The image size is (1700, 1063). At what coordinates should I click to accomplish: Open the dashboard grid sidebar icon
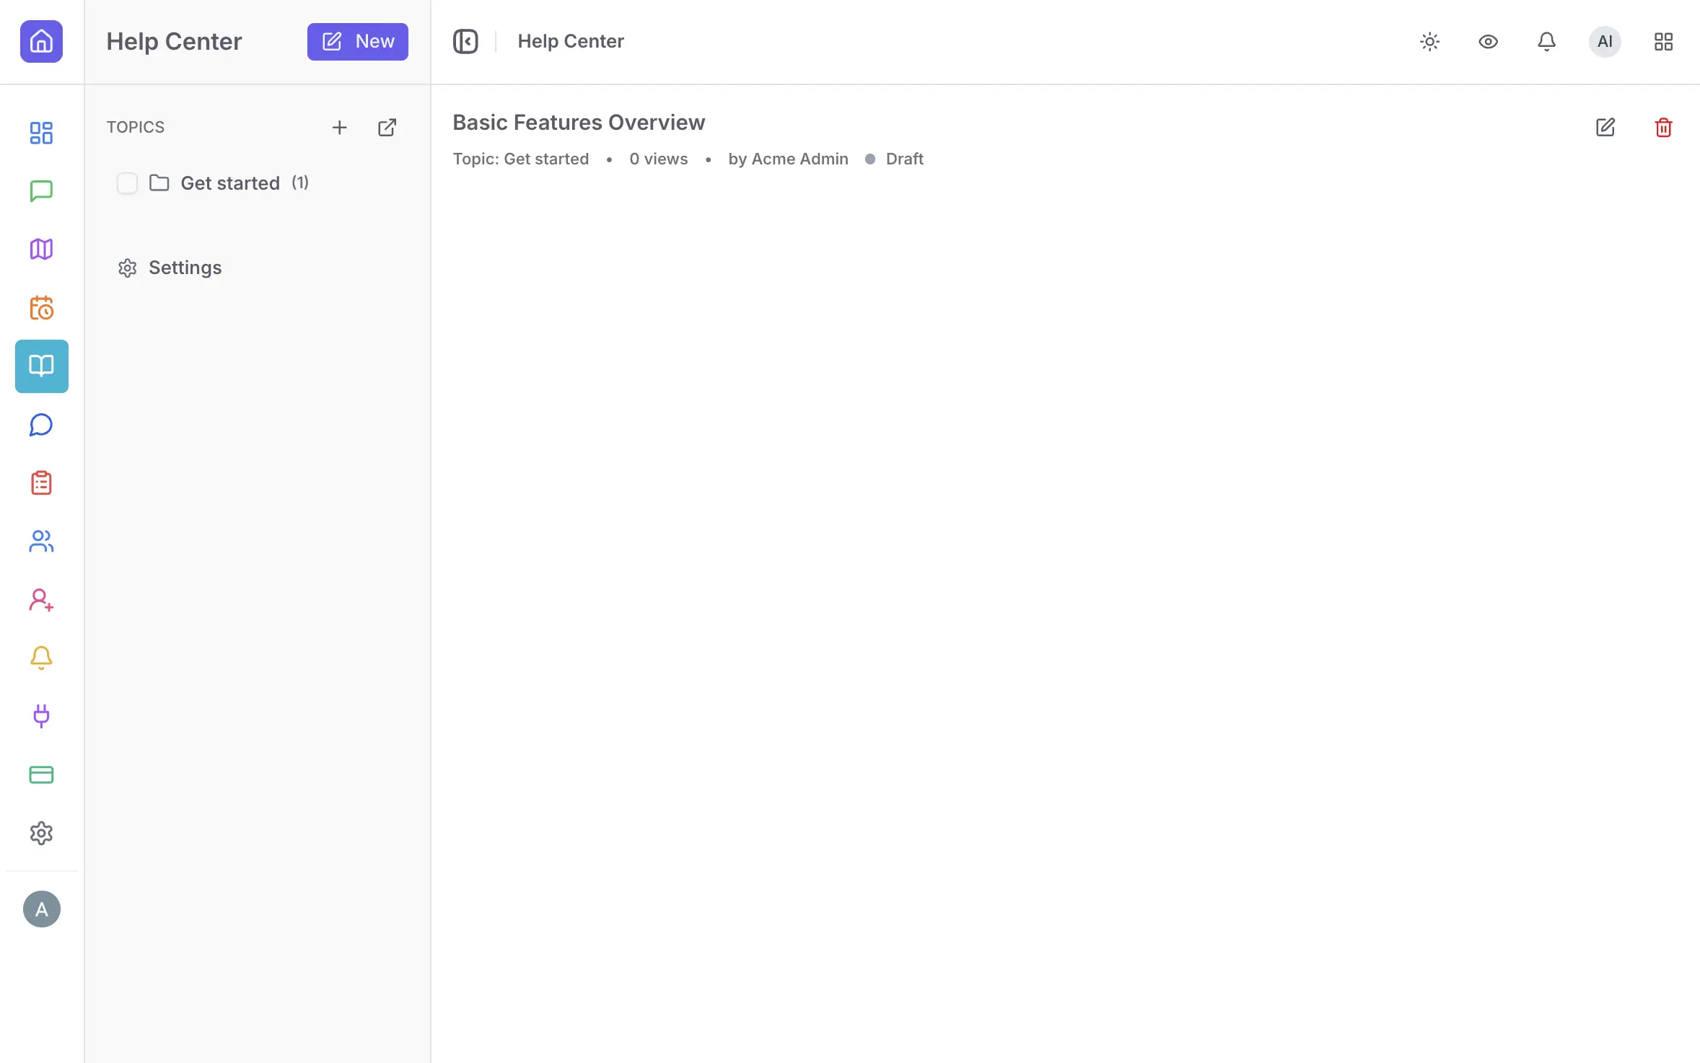(x=41, y=133)
